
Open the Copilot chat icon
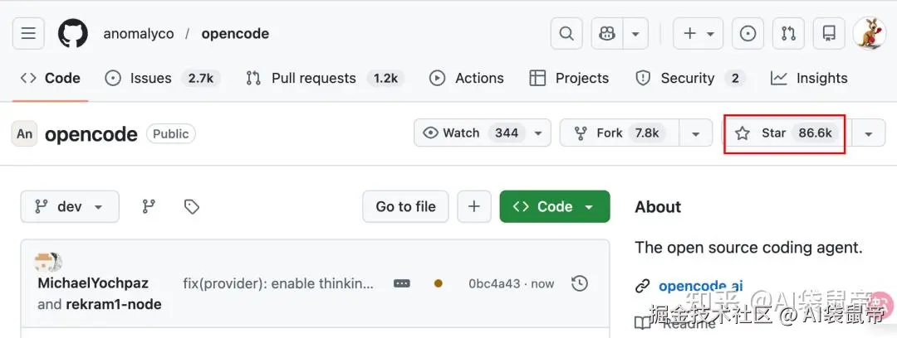[607, 34]
